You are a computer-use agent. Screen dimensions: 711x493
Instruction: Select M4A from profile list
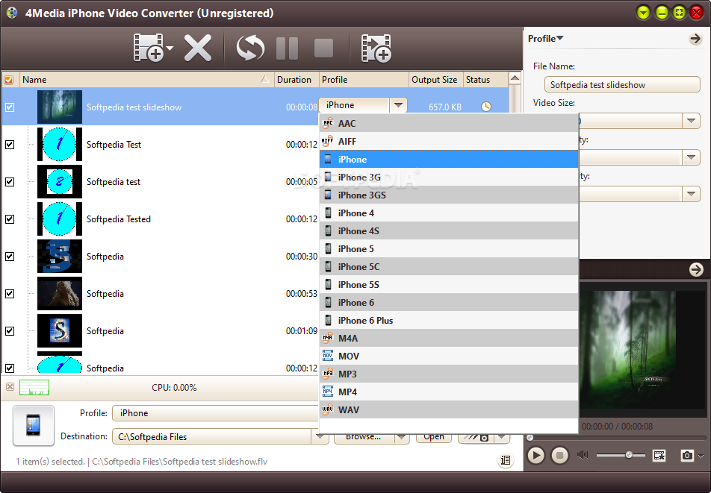coord(449,338)
